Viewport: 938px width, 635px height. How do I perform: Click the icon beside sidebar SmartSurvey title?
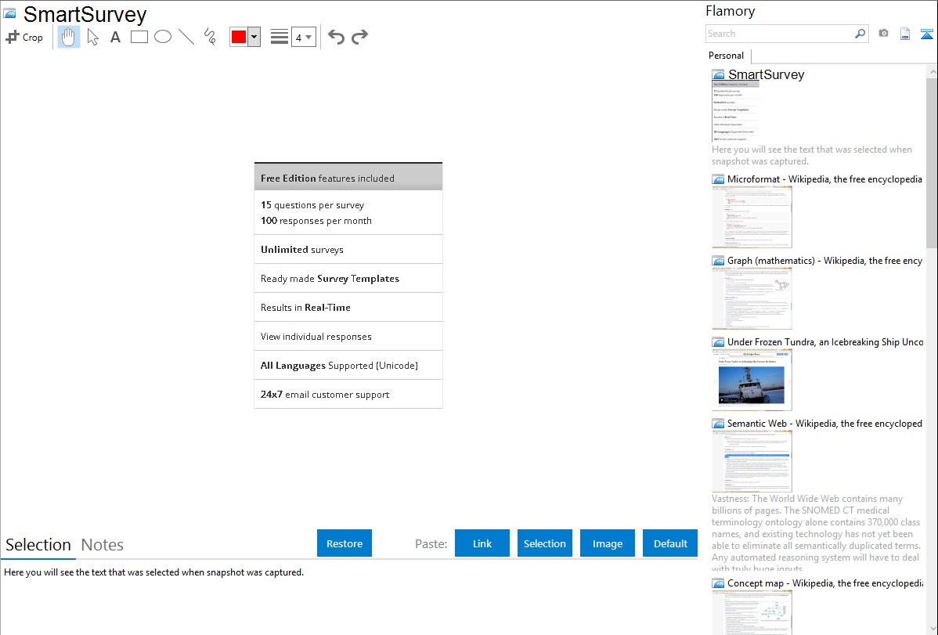point(719,75)
